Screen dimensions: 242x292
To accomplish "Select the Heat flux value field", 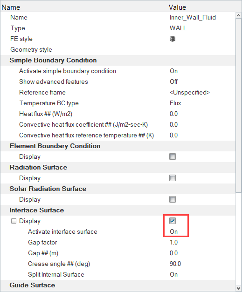I will pos(173,114).
